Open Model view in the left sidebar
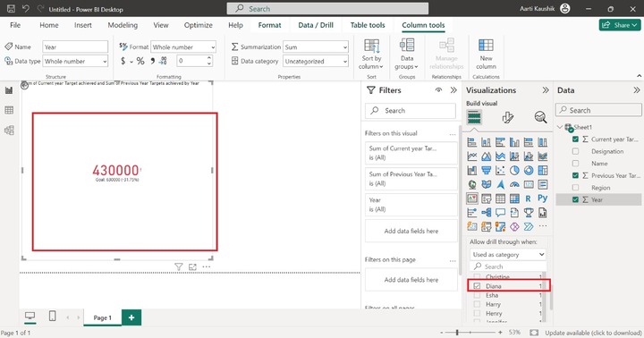The image size is (644, 338). (x=9, y=131)
